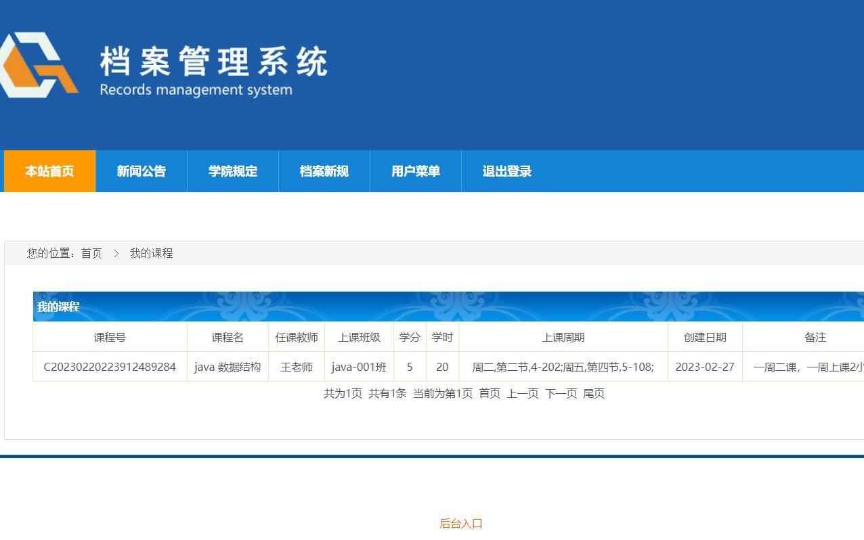Select 我的课程 in the breadcrumb
864x540 pixels.
tap(152, 253)
